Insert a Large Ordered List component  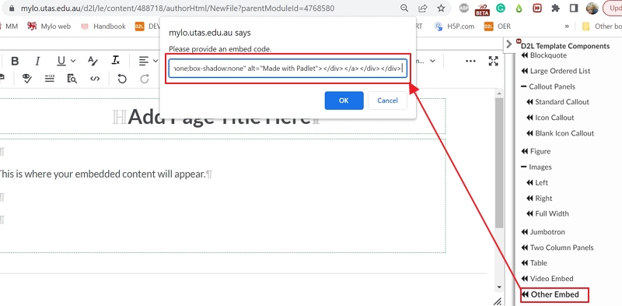(x=556, y=71)
